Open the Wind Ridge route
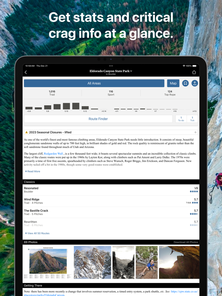222x296 pixels. coord(111,201)
